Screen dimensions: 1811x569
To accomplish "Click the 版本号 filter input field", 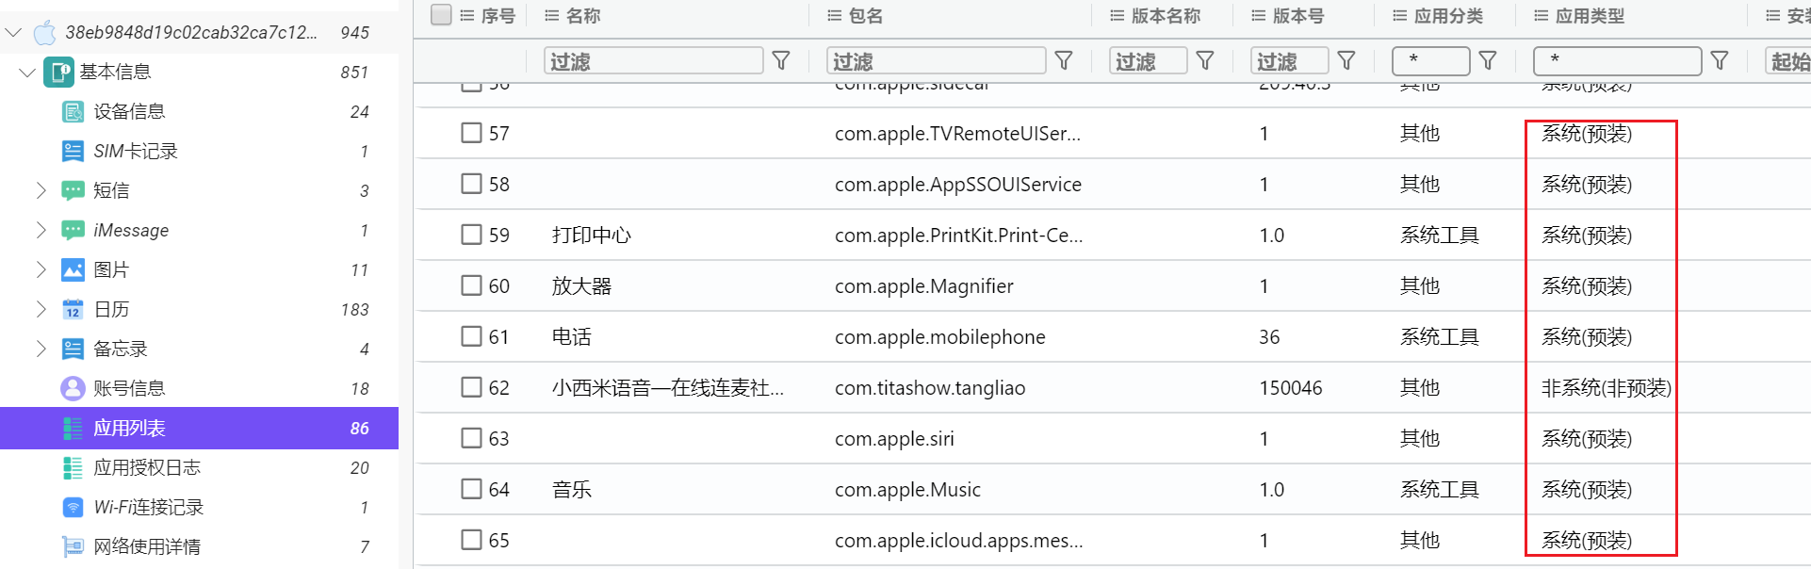I will tap(1290, 61).
